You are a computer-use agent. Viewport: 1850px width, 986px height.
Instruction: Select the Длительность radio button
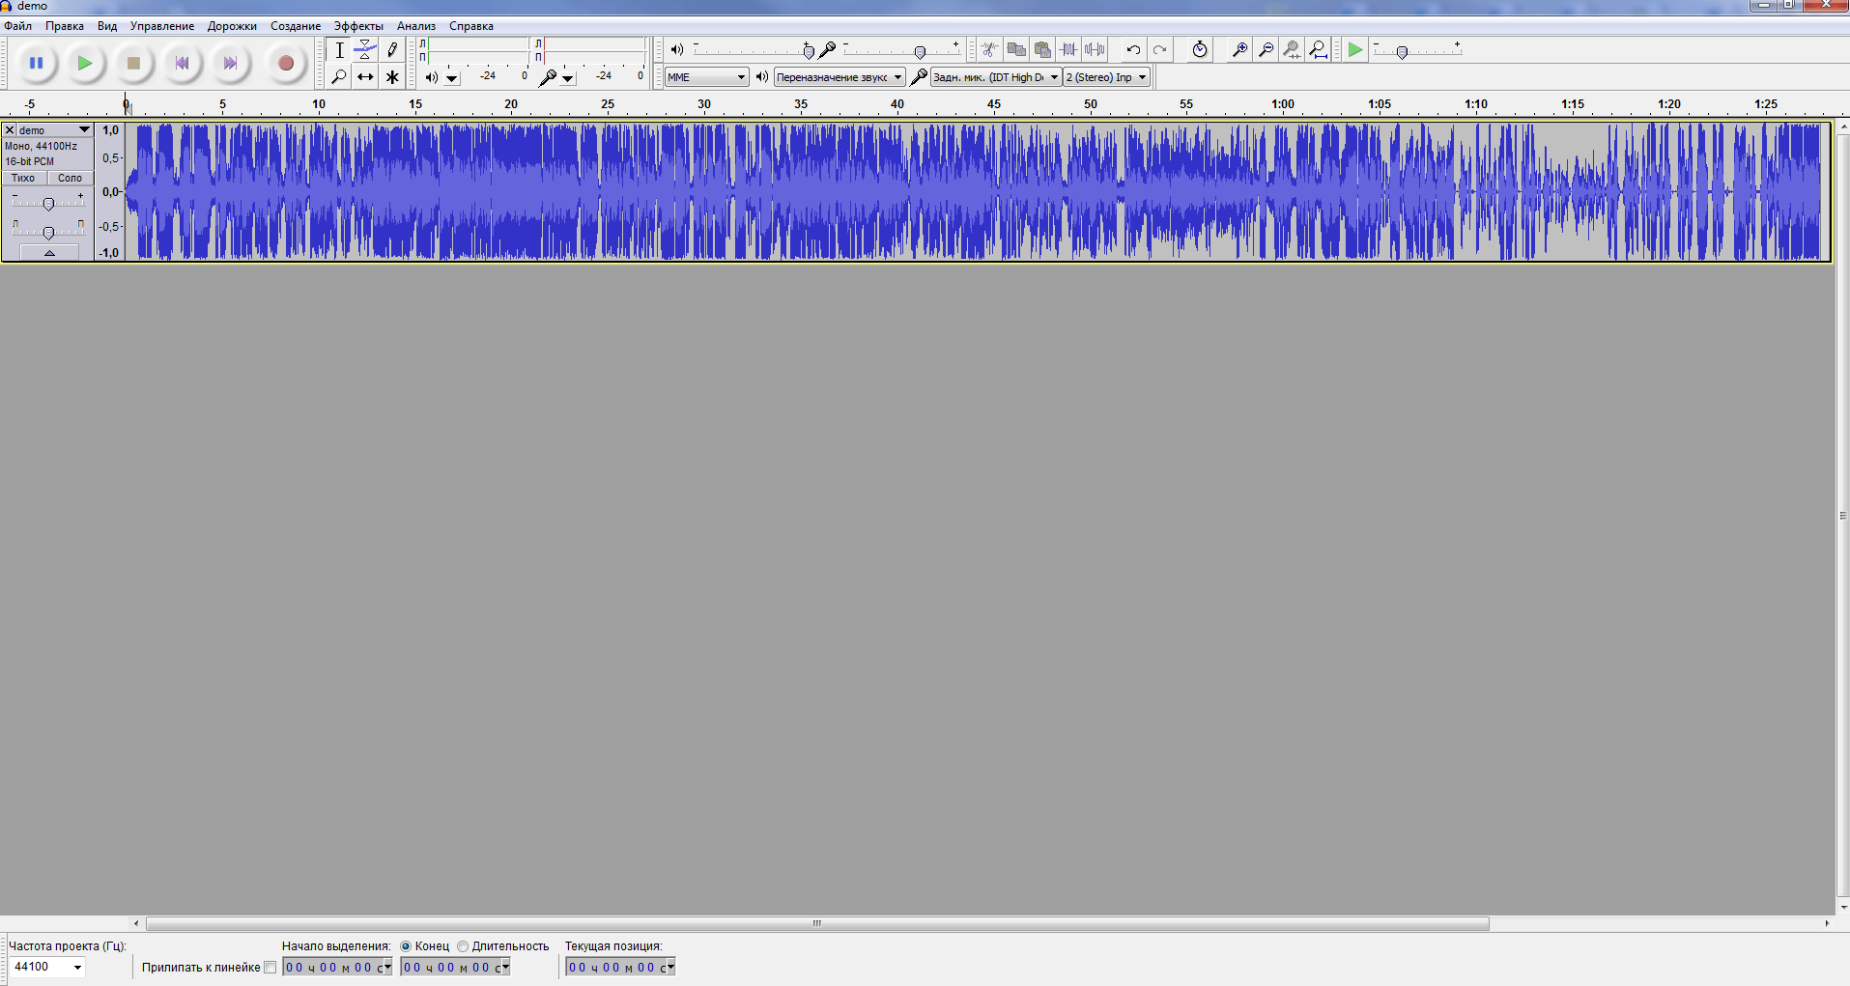464,946
